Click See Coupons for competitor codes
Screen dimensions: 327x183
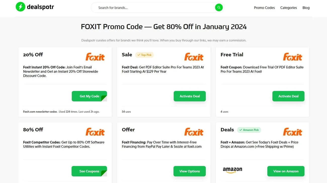tap(89, 171)
